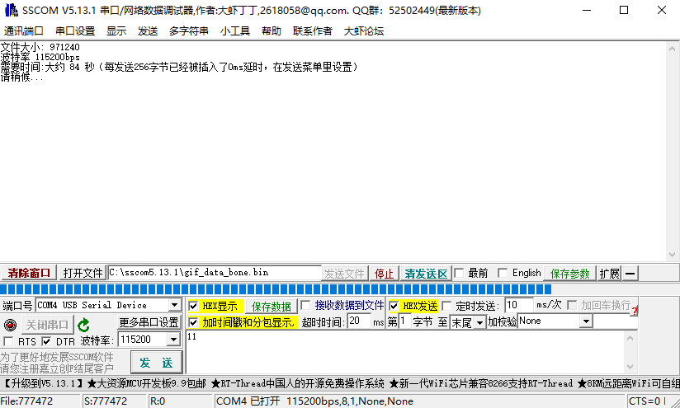This screenshot has height=408, width=680.
Task: Click the 关闭串口 button
Action: [47, 325]
